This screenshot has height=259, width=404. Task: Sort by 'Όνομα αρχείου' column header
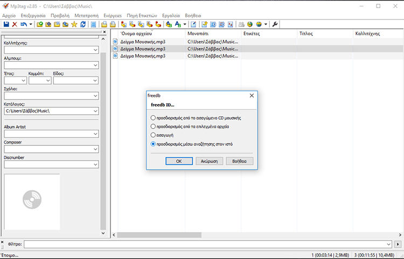click(151, 33)
